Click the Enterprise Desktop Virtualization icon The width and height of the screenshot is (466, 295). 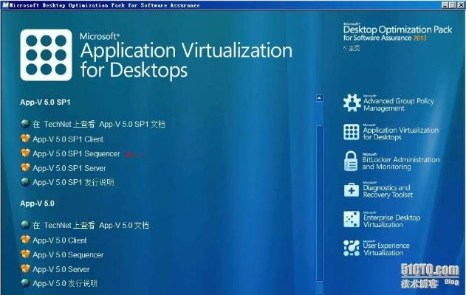pos(352,220)
